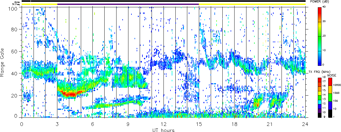This screenshot has width=341, height=132.
Task: Click the 14 label in TX FRQ legend
Action: 324,95
